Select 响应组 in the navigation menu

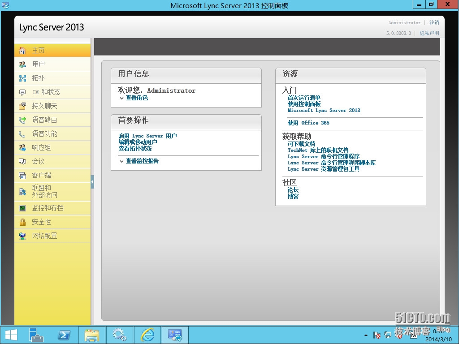(52, 148)
